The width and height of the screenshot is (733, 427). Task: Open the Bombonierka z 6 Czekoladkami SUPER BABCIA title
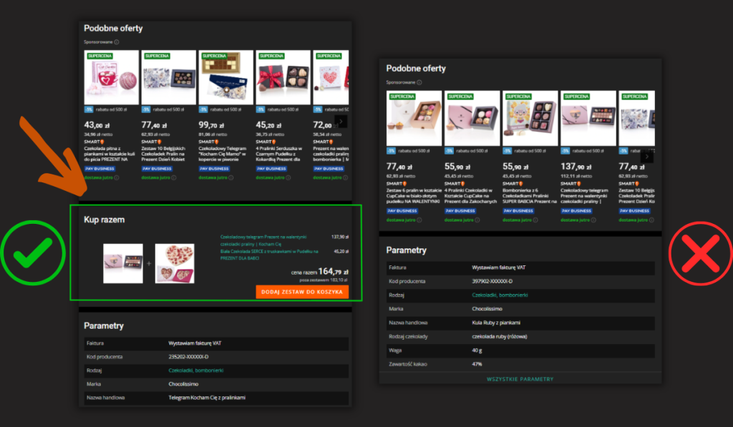click(530, 196)
